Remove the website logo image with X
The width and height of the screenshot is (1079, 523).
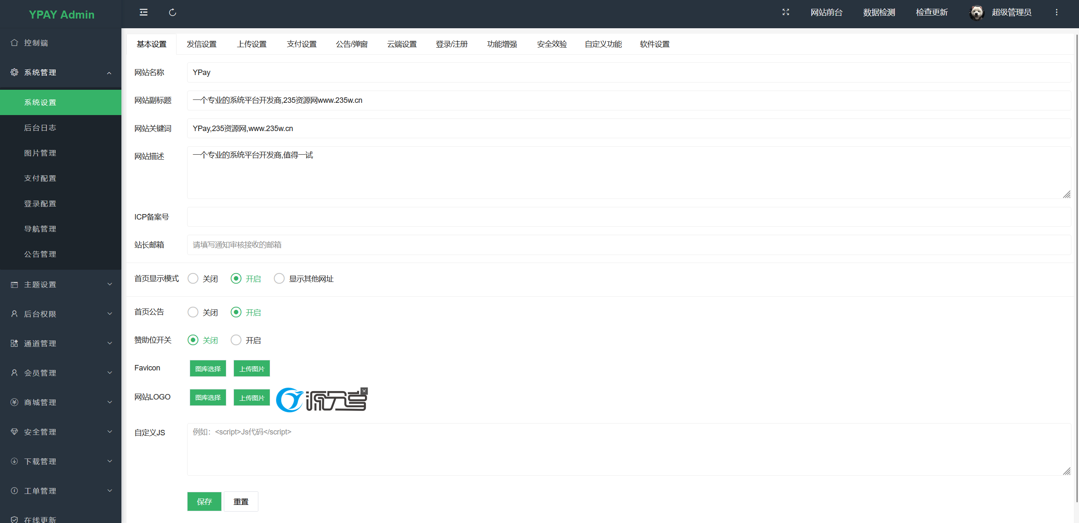point(365,391)
